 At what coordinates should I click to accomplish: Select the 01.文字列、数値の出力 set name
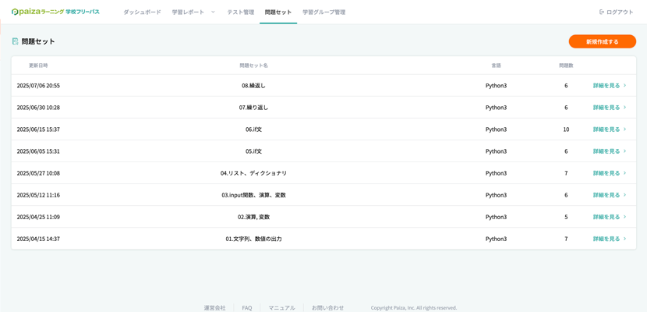(x=254, y=239)
